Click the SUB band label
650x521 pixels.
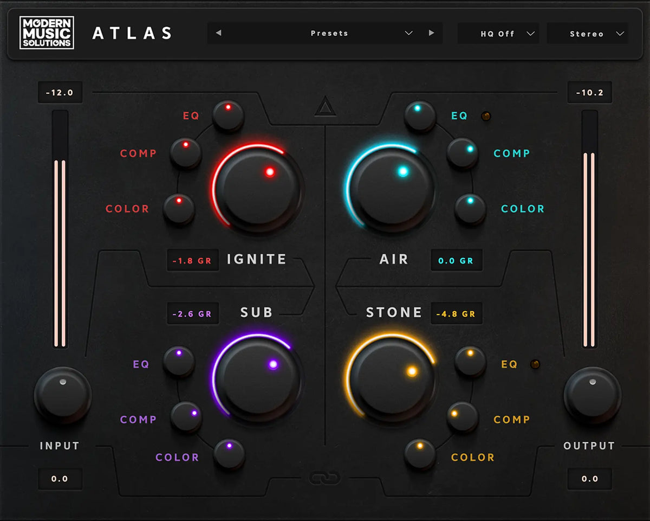pyautogui.click(x=257, y=313)
